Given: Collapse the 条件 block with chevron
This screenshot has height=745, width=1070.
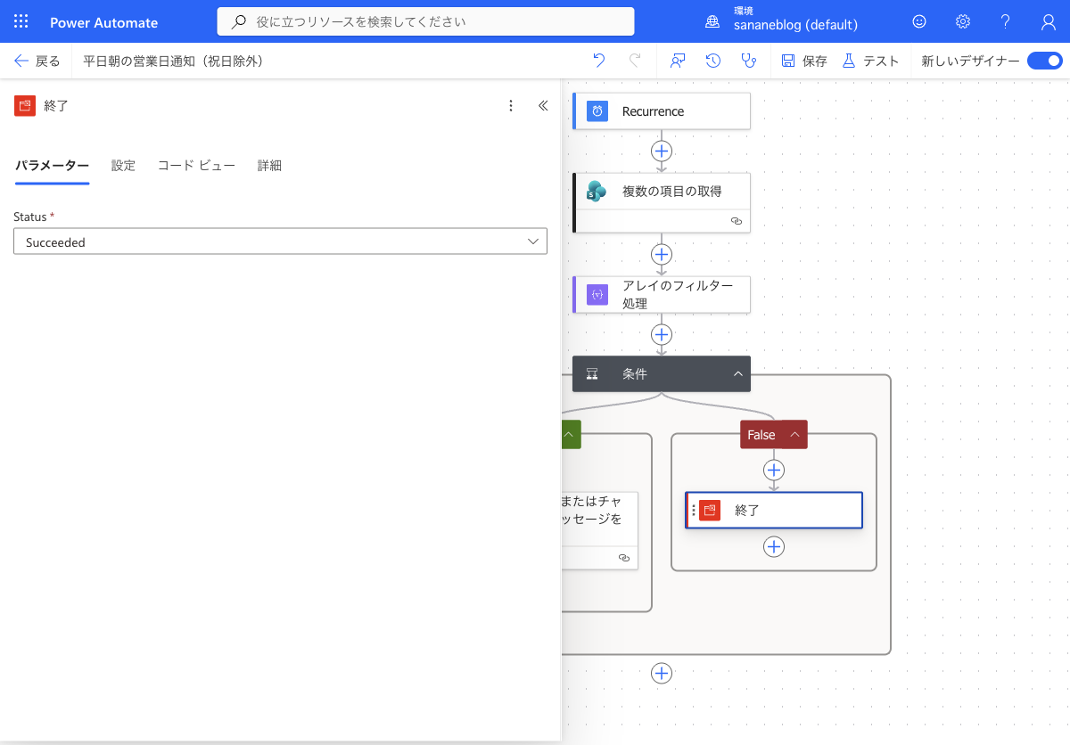Looking at the screenshot, I should (738, 374).
